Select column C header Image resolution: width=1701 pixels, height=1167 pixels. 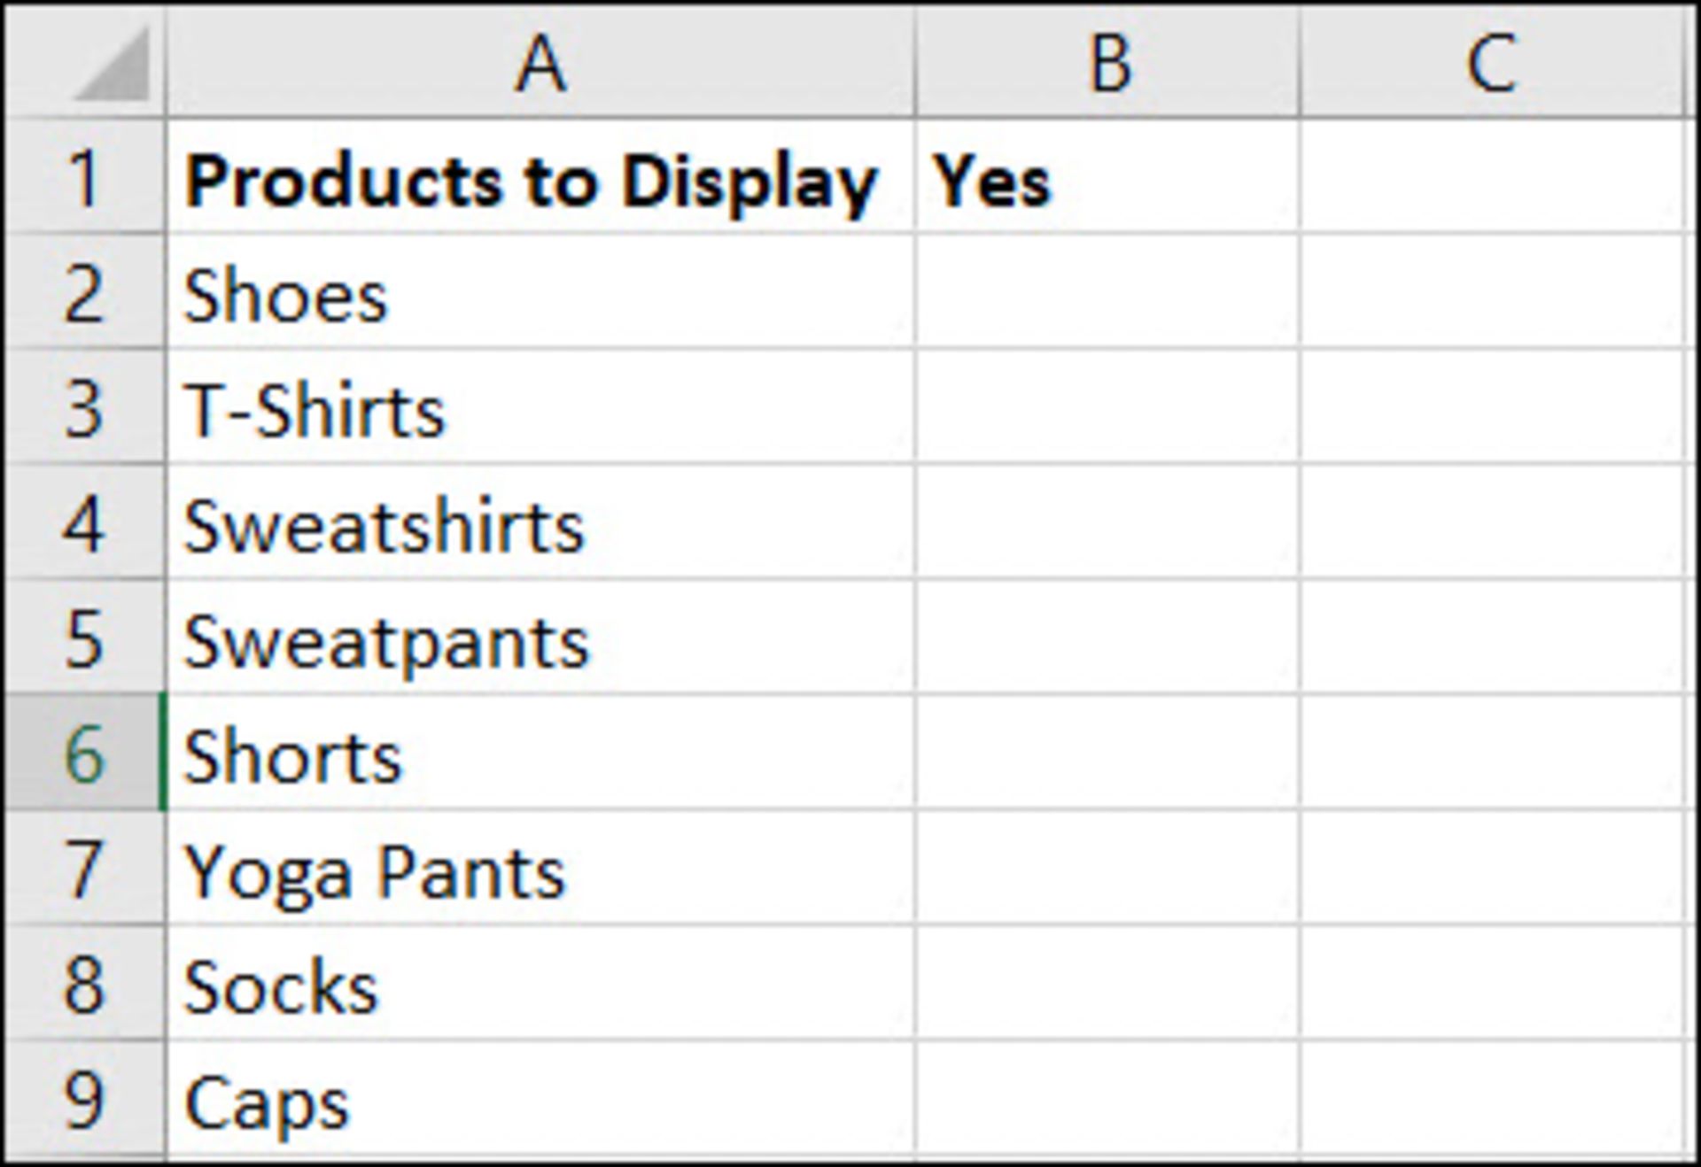1493,64
